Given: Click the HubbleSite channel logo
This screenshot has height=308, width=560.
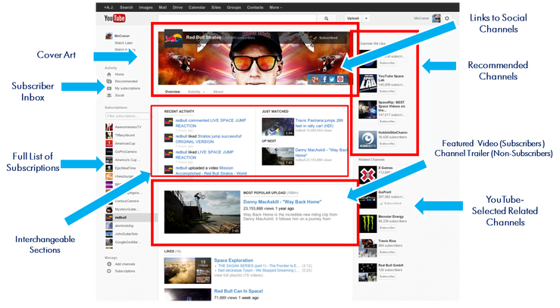Looking at the screenshot, I should point(368,139).
